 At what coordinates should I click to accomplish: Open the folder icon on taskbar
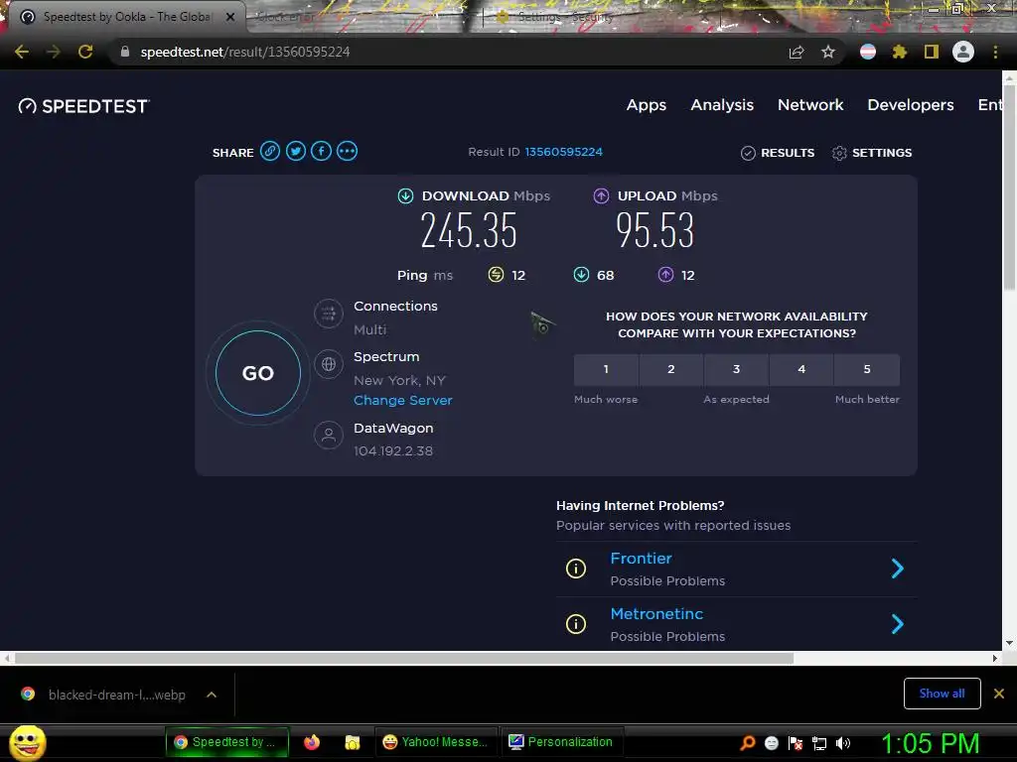[x=353, y=742]
